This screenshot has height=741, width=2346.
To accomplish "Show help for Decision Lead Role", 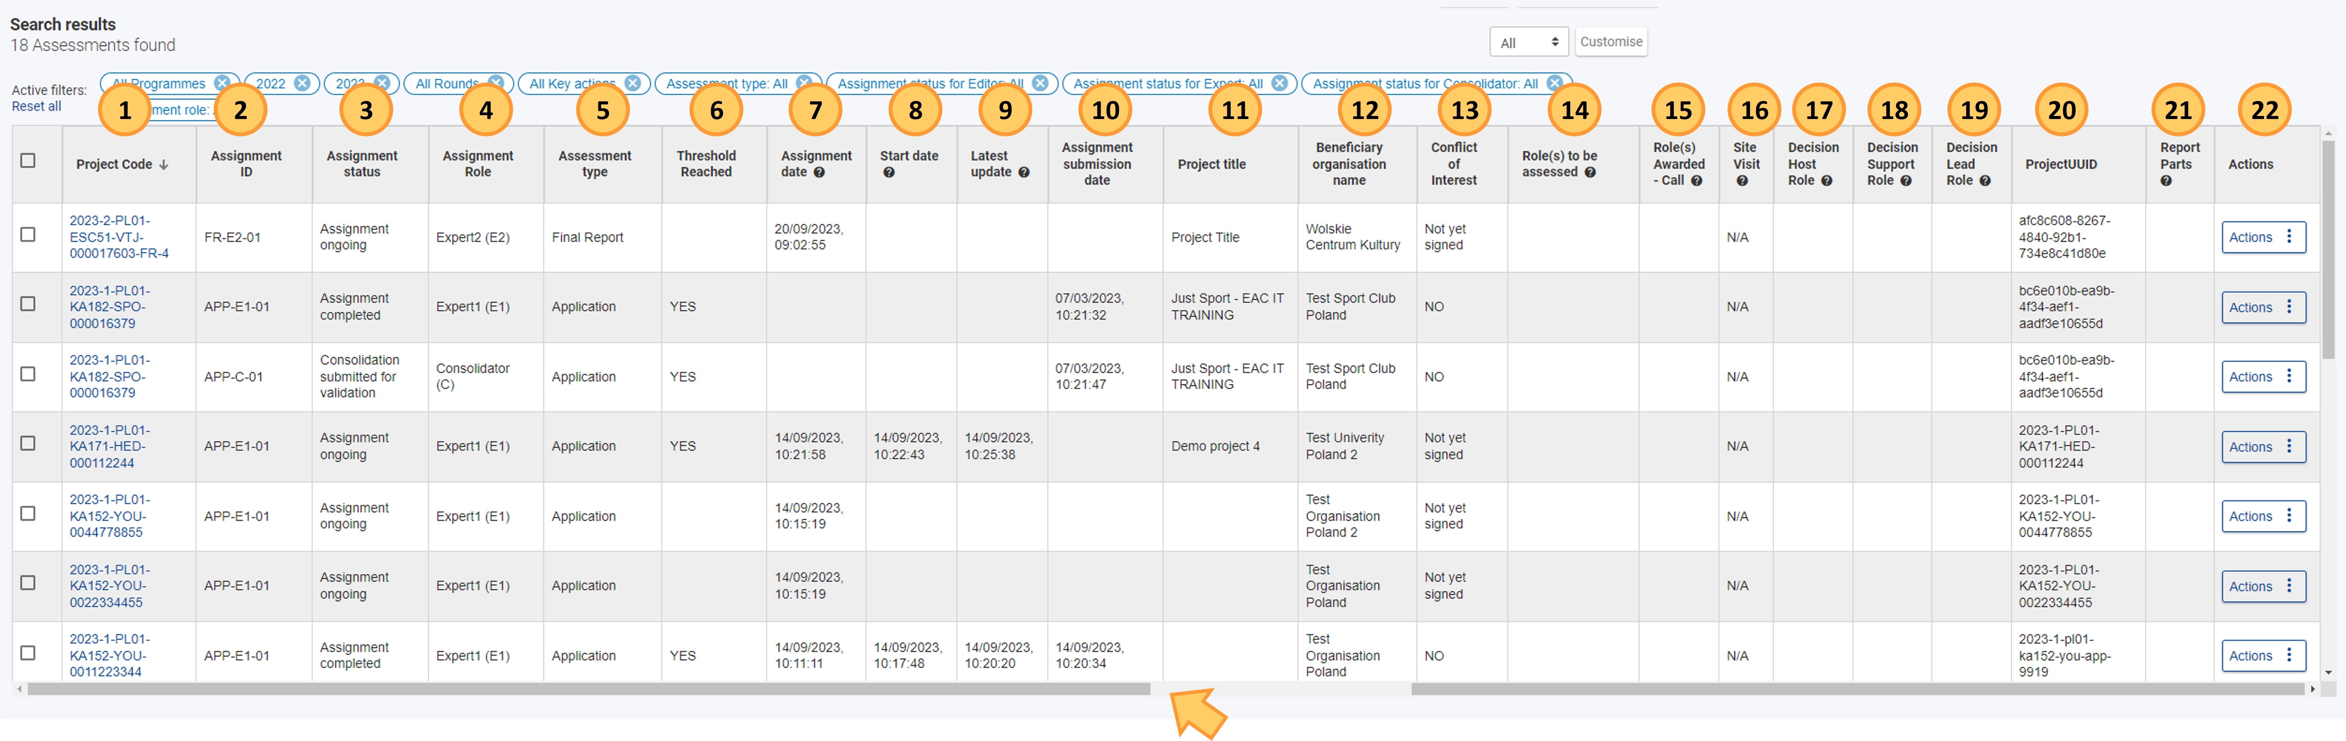I will pyautogui.click(x=1985, y=180).
